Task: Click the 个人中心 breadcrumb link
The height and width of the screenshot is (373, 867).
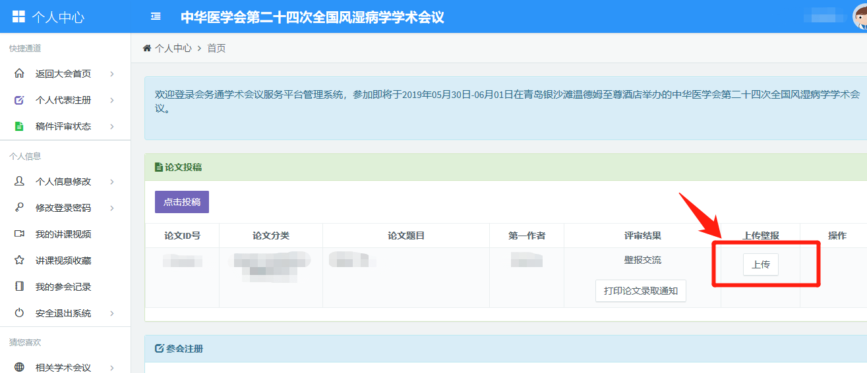Action: [x=173, y=48]
